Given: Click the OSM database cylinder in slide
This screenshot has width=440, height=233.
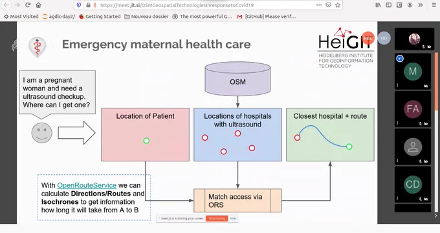Looking at the screenshot, I should (x=237, y=79).
